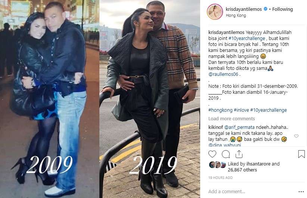Expand Load more comments

(x=232, y=119)
